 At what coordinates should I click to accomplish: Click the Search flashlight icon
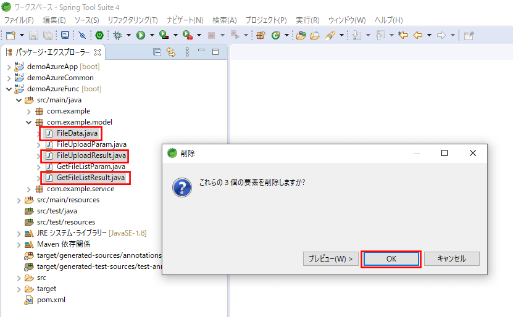pos(330,35)
